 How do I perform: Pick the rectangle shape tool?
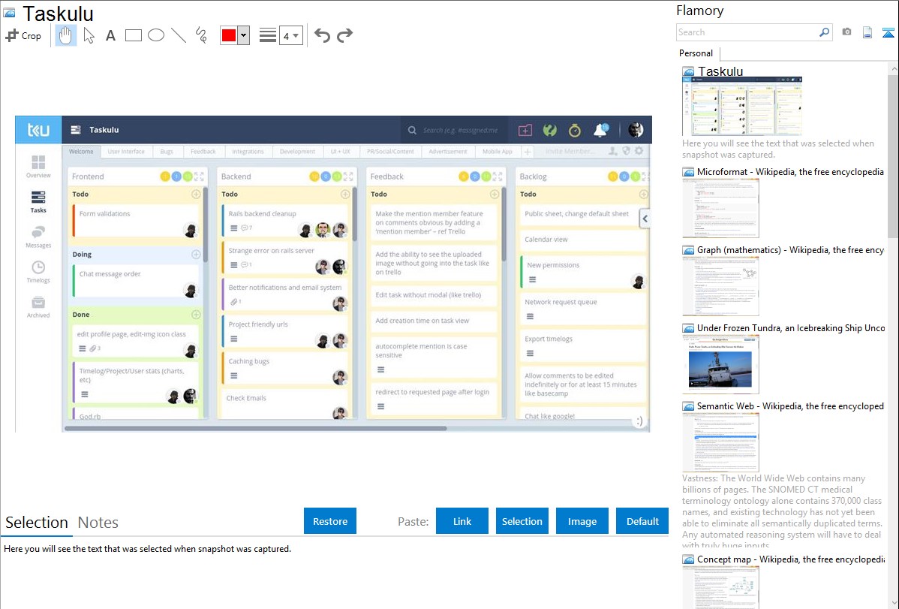point(134,35)
